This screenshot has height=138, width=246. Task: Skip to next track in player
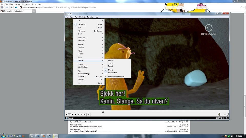pyautogui.click(x=85, y=114)
